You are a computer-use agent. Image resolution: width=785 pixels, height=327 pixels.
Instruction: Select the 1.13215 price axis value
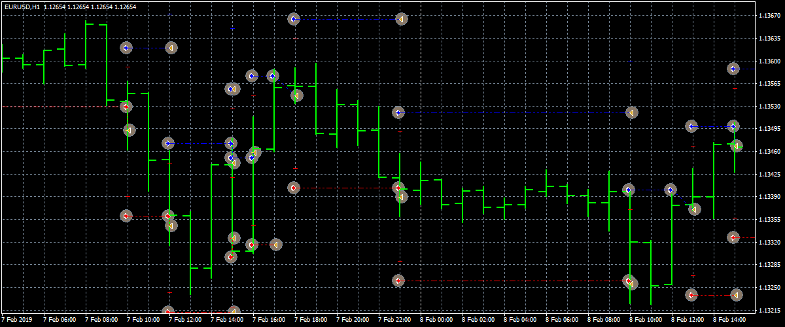point(770,310)
